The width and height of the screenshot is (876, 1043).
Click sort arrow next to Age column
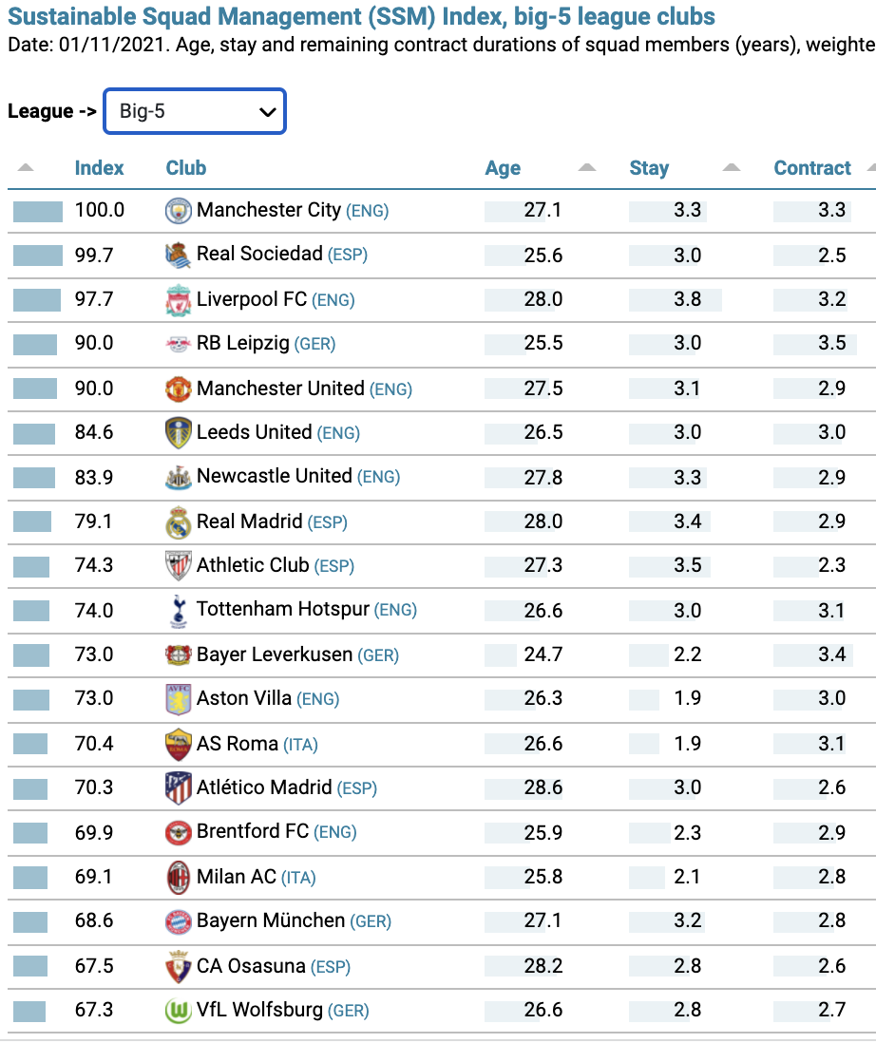coord(586,167)
